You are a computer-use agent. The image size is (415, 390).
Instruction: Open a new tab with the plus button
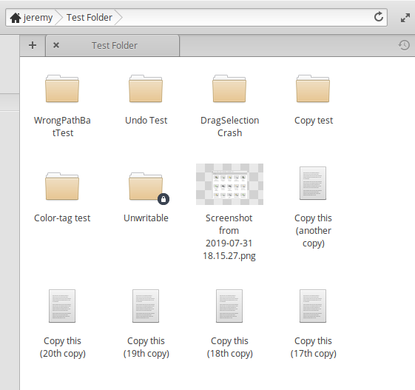[x=33, y=45]
